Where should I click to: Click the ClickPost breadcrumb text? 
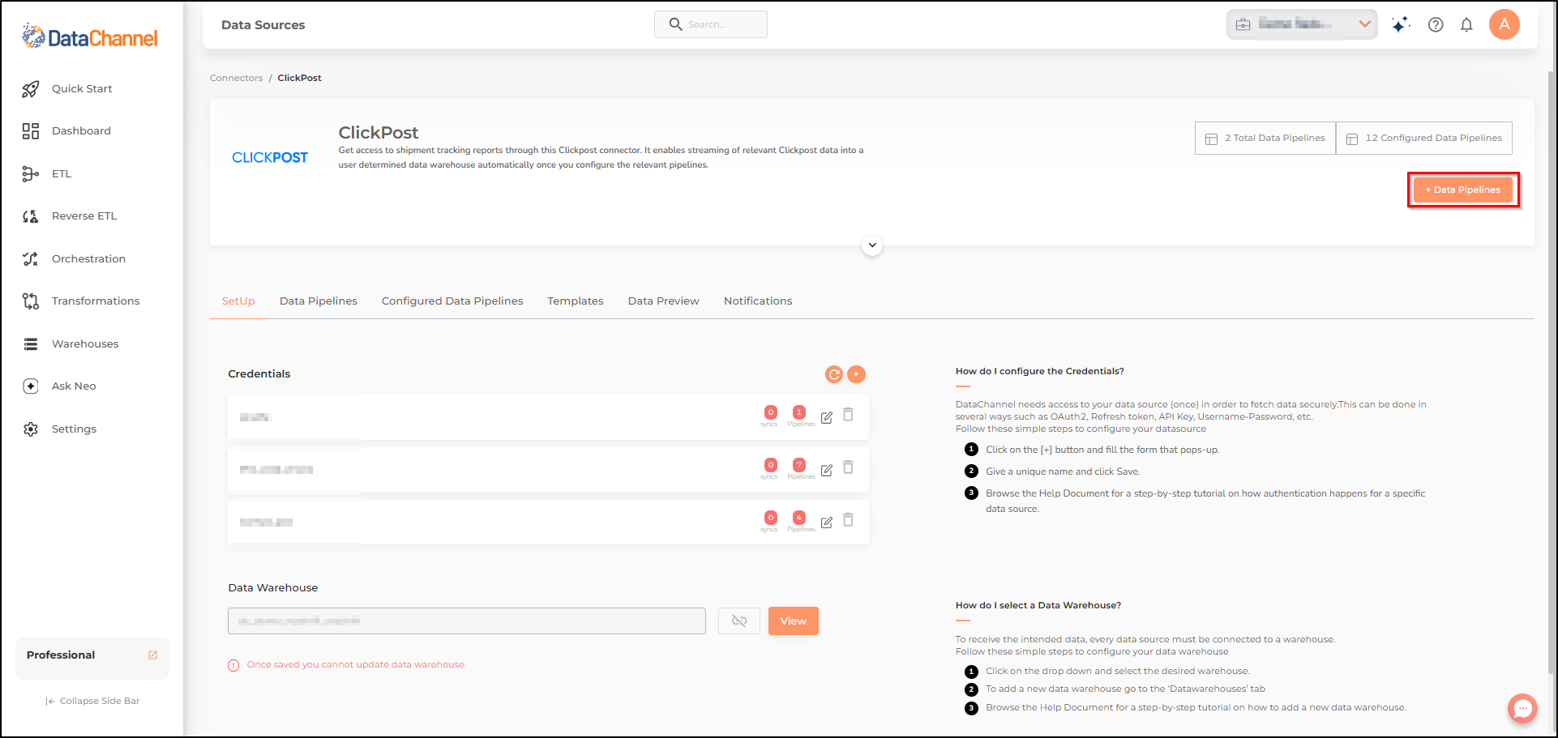[x=299, y=78]
